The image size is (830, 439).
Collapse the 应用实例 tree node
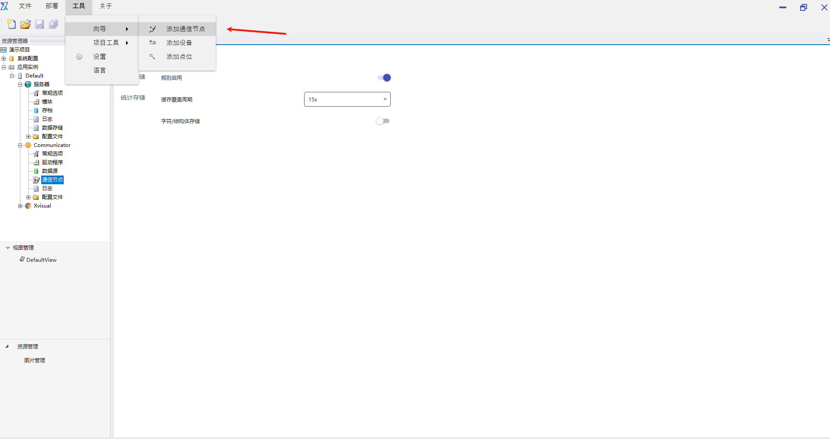(x=3, y=67)
